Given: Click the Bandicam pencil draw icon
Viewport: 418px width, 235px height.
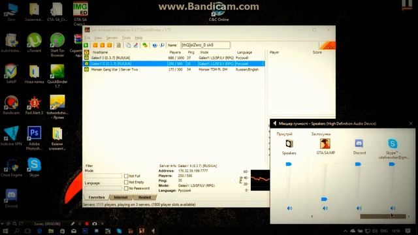Looking at the screenshot, I should 72,223.
